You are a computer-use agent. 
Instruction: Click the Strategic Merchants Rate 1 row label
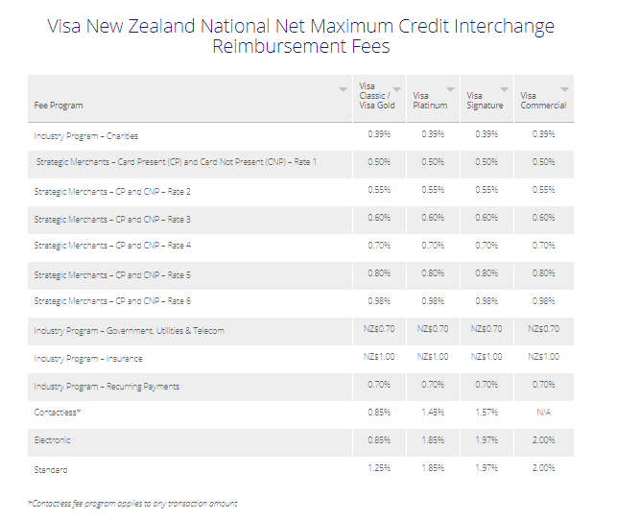click(x=177, y=162)
